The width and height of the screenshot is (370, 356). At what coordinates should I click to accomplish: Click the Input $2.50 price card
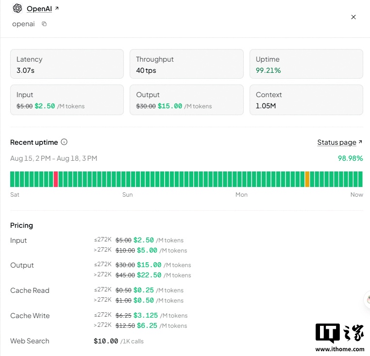pos(67,100)
